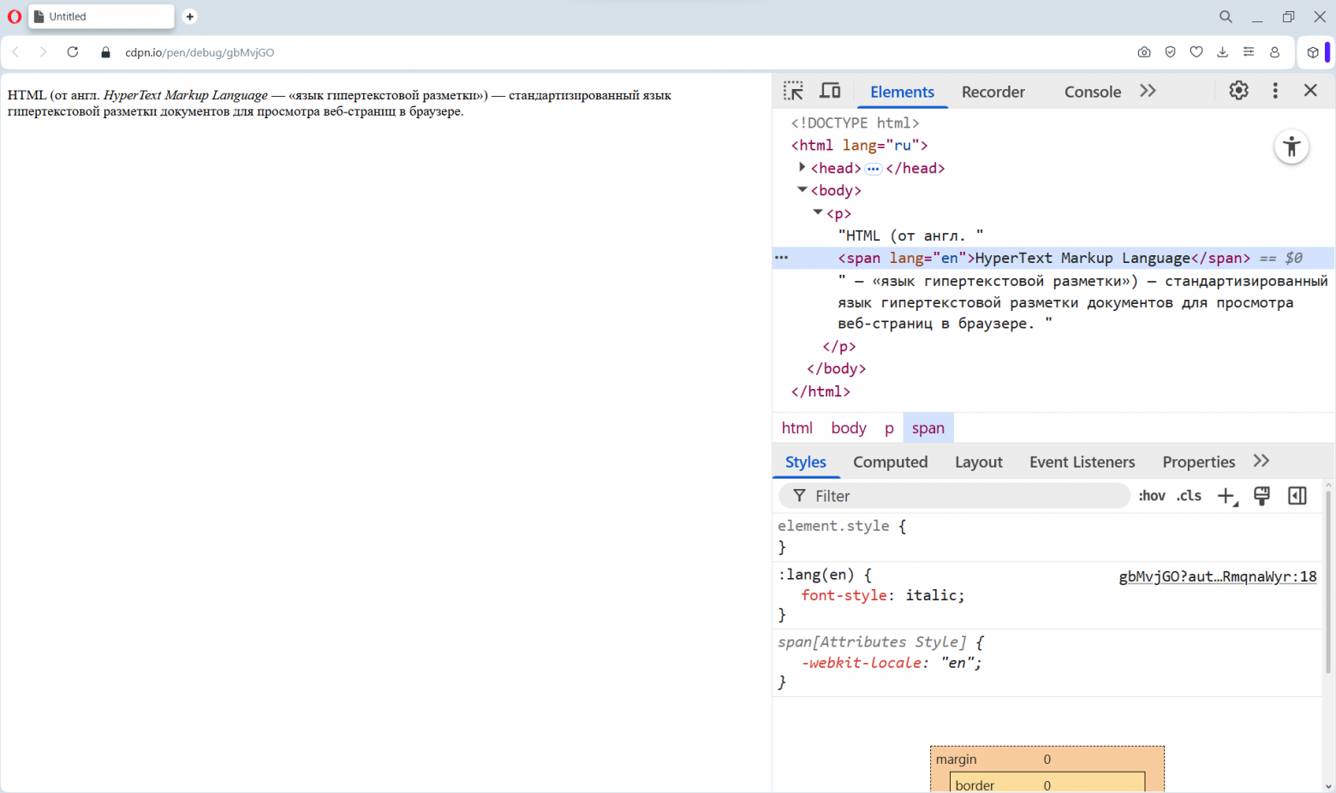Toggle the :hov element state panel
This screenshot has width=1336, height=793.
click(x=1151, y=496)
